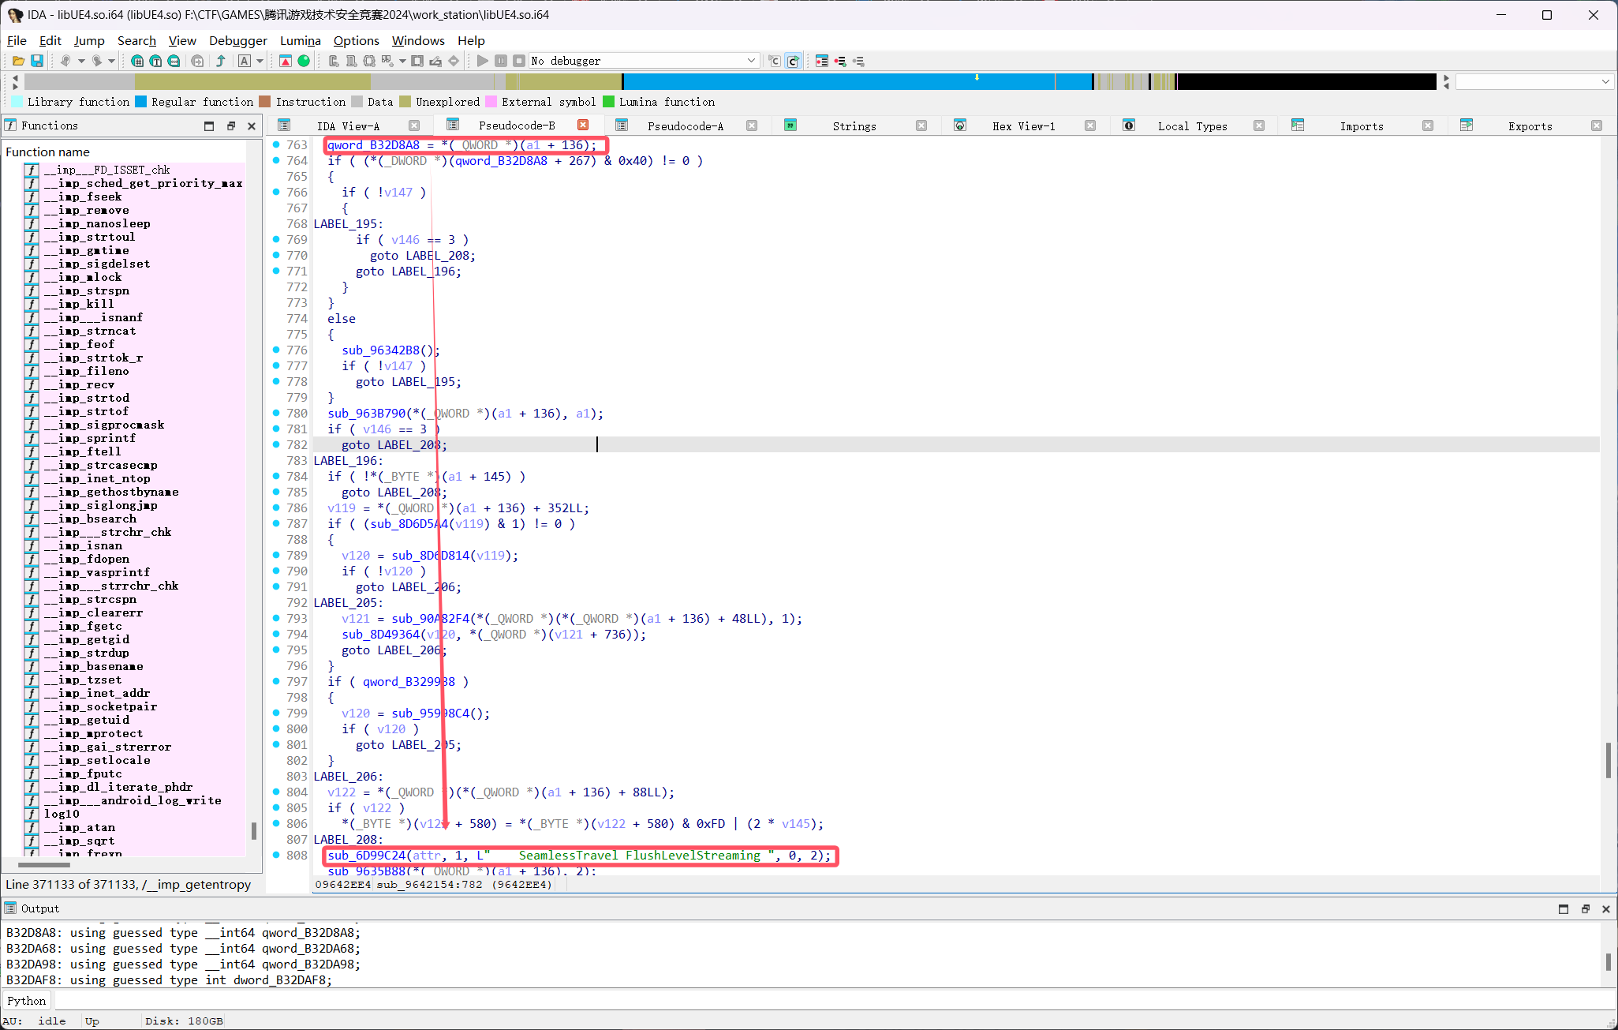
Task: Maximize the Output panel
Action: (x=1564, y=909)
